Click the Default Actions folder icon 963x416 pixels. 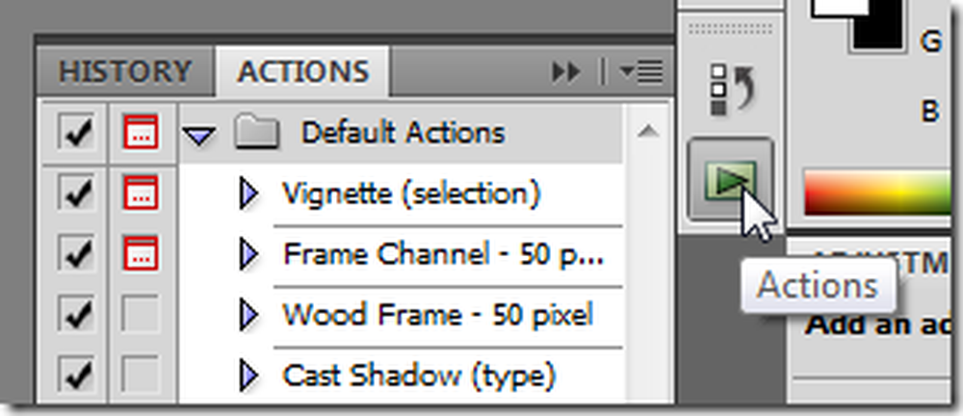[257, 133]
